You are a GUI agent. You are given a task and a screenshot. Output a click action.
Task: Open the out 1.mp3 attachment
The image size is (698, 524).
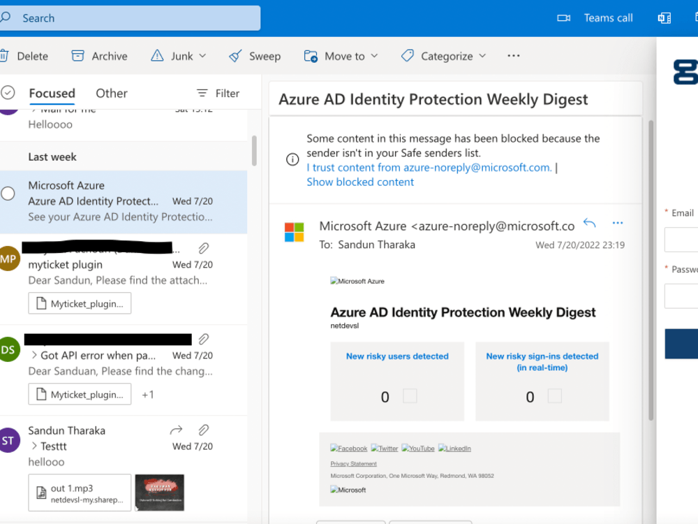click(79, 492)
